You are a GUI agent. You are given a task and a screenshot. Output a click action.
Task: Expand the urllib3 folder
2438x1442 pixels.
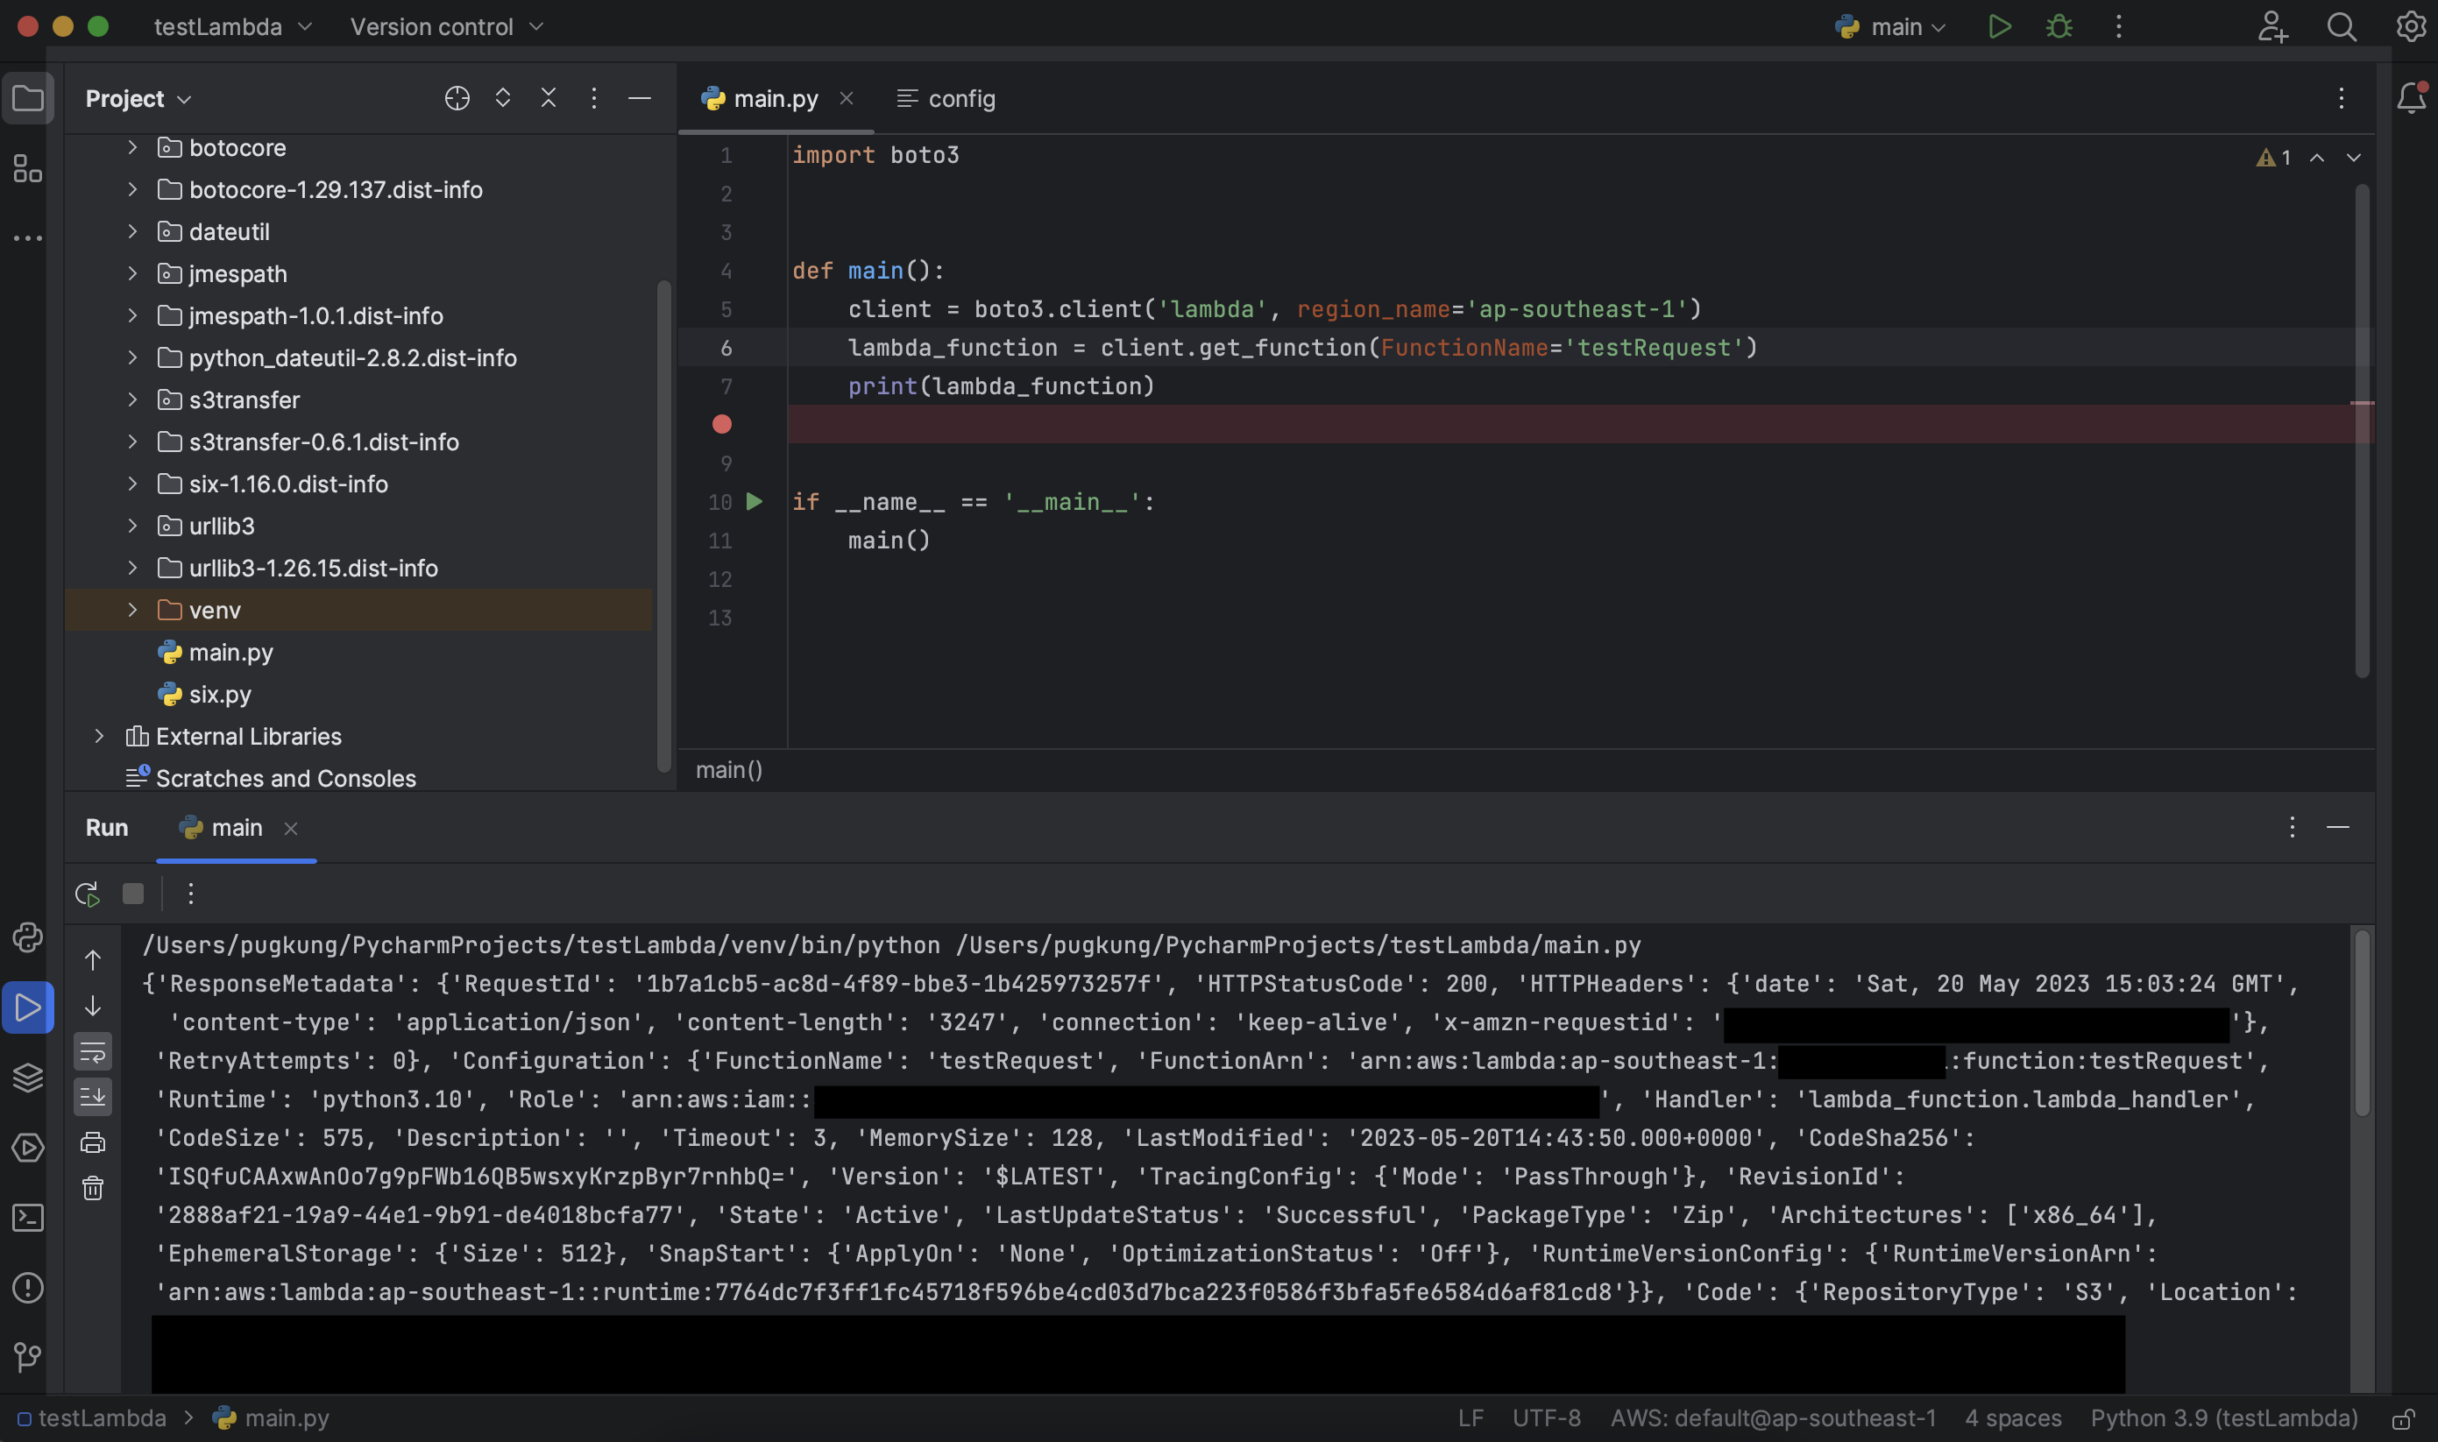coord(132,525)
